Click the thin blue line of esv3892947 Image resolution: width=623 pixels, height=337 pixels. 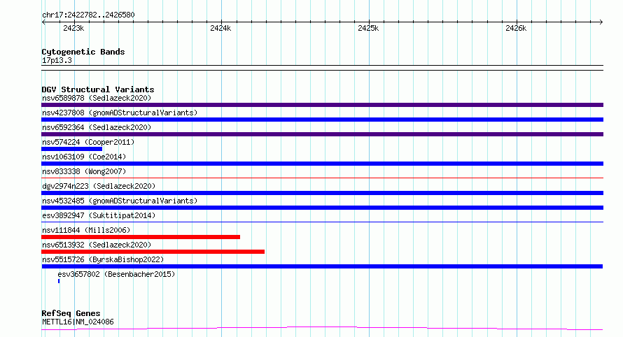(x=322, y=222)
